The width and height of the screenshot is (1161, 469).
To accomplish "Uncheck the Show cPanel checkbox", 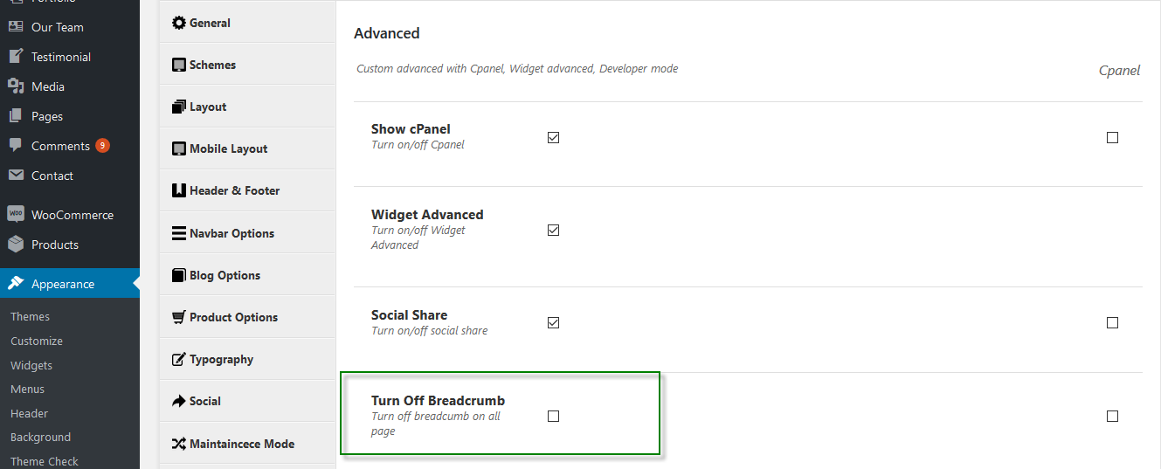I will (553, 137).
